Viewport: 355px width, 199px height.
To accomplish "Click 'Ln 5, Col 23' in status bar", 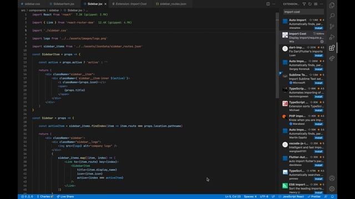I will 233,197.
